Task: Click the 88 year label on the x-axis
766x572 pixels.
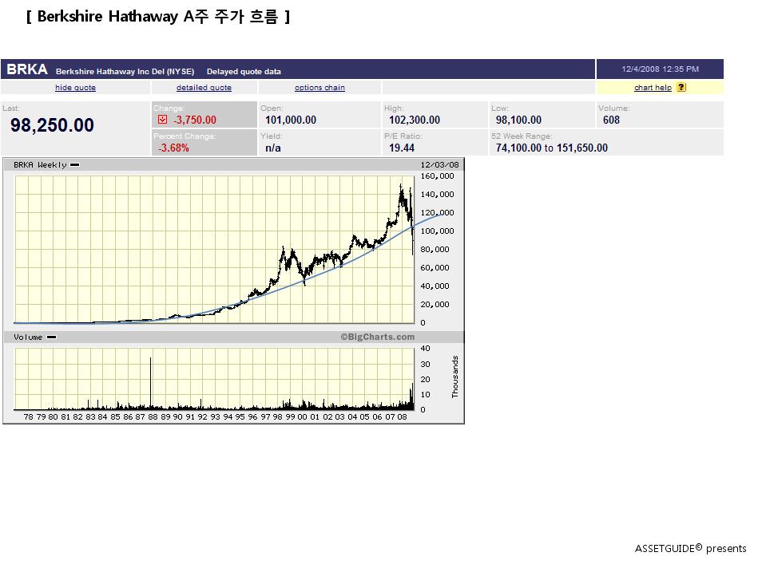Action: [153, 416]
